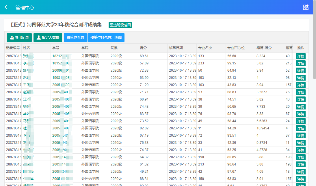
Task: Click the vertical scrollbar thumb on the right
Action: point(314,40)
